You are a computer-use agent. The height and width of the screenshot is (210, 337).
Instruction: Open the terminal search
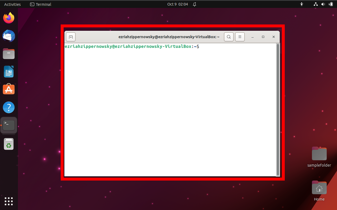pyautogui.click(x=229, y=37)
